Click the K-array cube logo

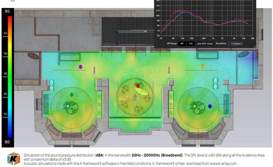pos(14,158)
